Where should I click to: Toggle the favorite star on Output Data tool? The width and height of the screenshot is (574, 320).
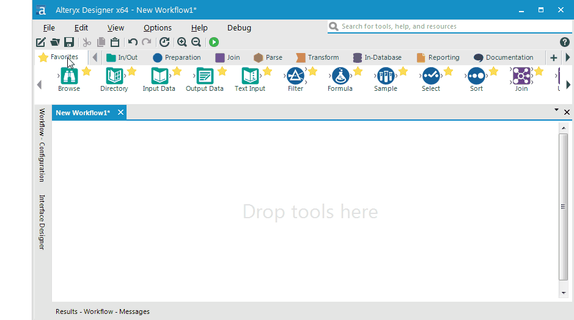click(x=223, y=71)
